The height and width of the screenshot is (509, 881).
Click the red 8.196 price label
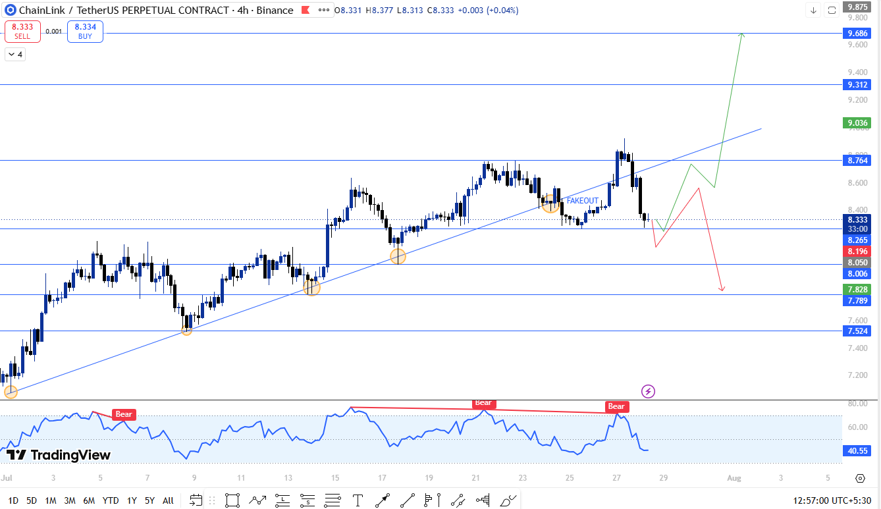click(857, 252)
